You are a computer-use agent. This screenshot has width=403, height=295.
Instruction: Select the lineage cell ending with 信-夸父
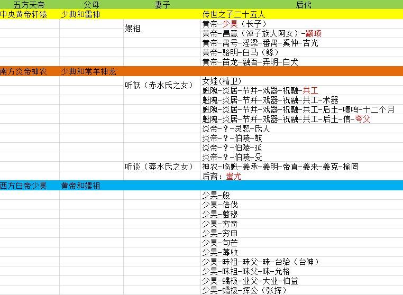tap(302, 119)
